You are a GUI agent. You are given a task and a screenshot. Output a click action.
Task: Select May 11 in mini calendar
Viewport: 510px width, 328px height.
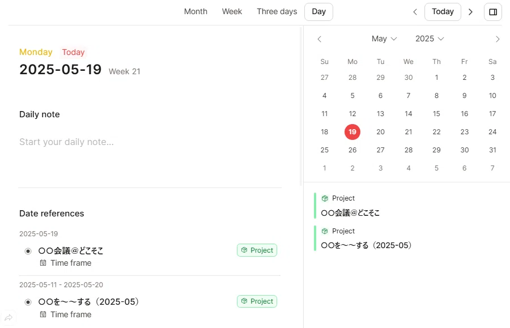(x=324, y=114)
